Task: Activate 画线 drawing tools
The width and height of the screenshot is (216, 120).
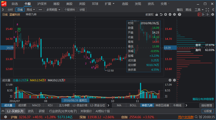Action: (189, 10)
